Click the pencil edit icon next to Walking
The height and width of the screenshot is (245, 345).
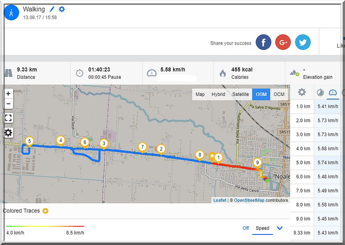[52, 9]
